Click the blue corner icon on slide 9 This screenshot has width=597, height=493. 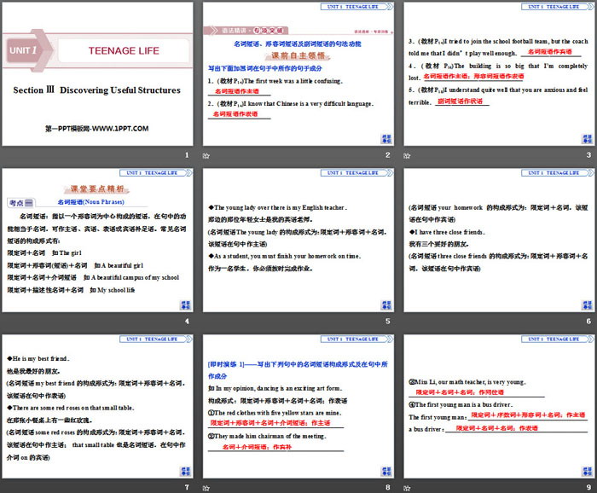click(x=587, y=471)
